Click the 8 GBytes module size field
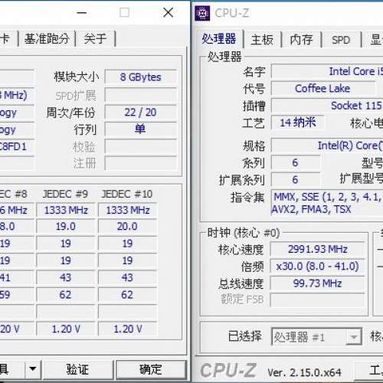This screenshot has width=383, height=383. [x=141, y=77]
